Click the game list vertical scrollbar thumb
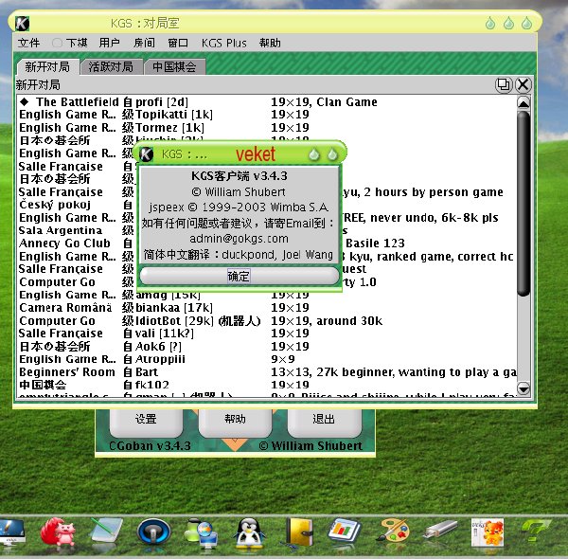This screenshot has height=559, width=568. point(524,204)
